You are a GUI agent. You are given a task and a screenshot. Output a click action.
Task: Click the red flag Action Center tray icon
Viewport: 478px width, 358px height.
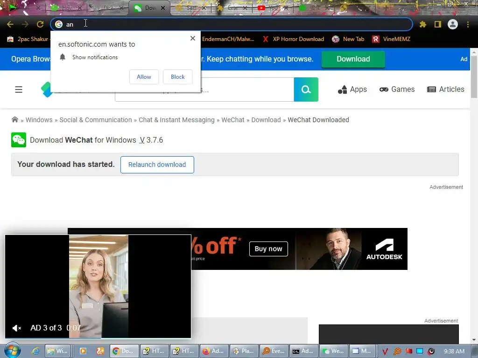pos(408,351)
